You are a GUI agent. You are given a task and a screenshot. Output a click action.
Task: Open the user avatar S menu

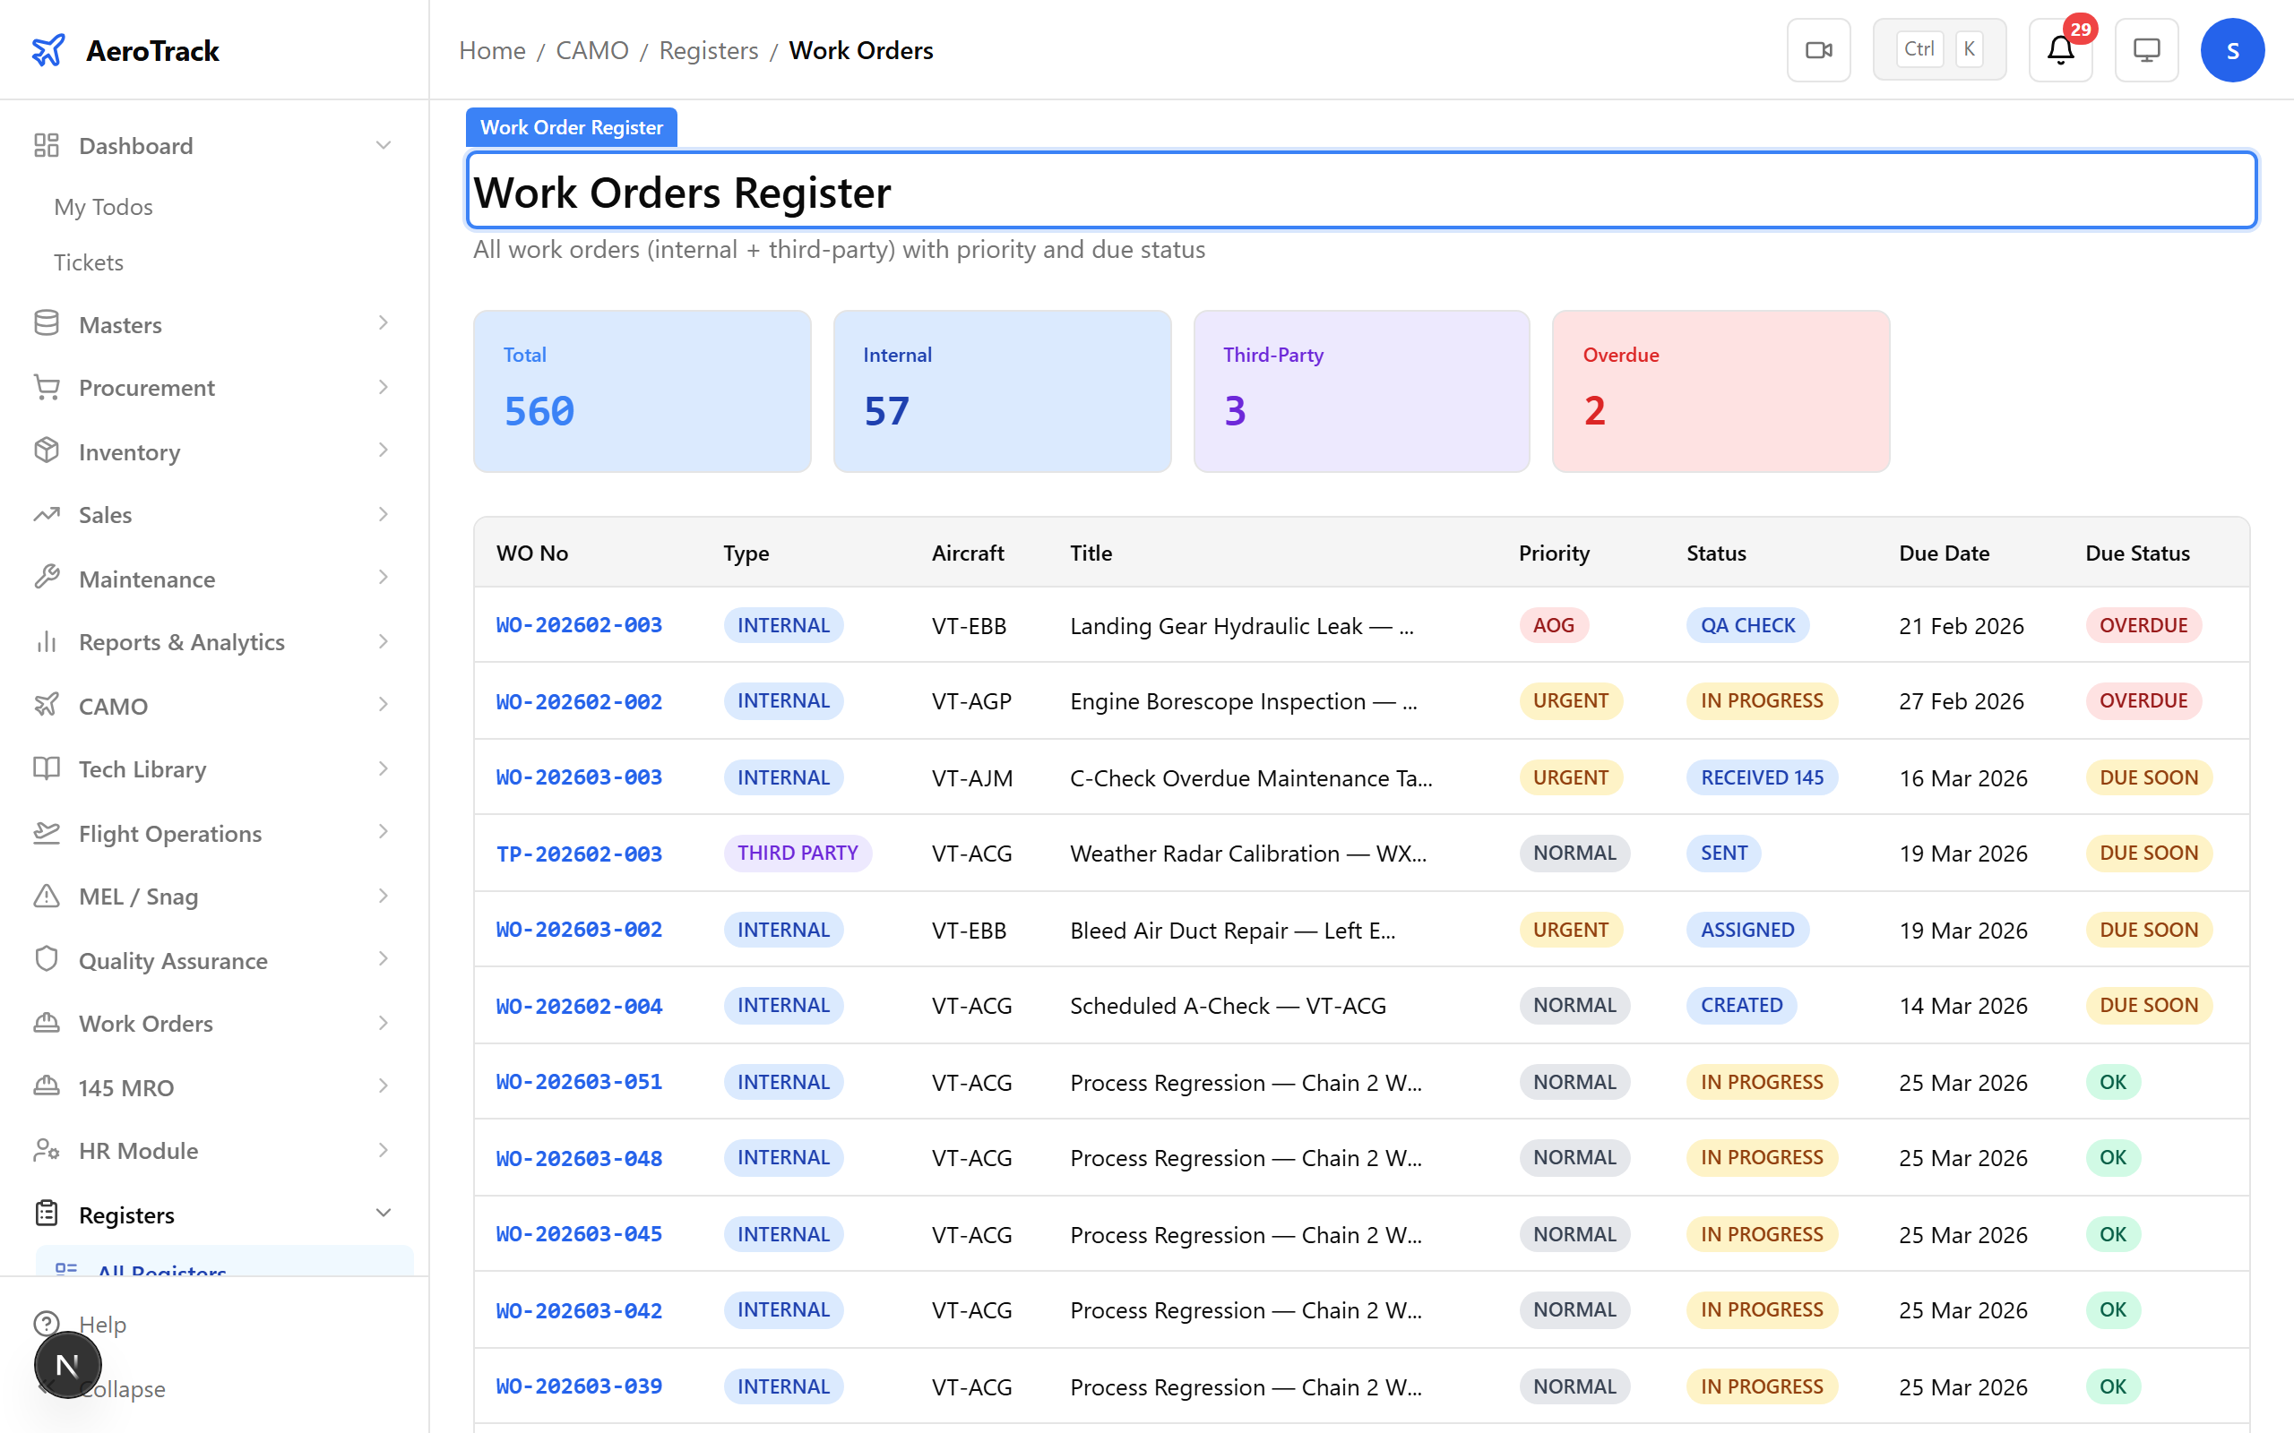(x=2231, y=50)
